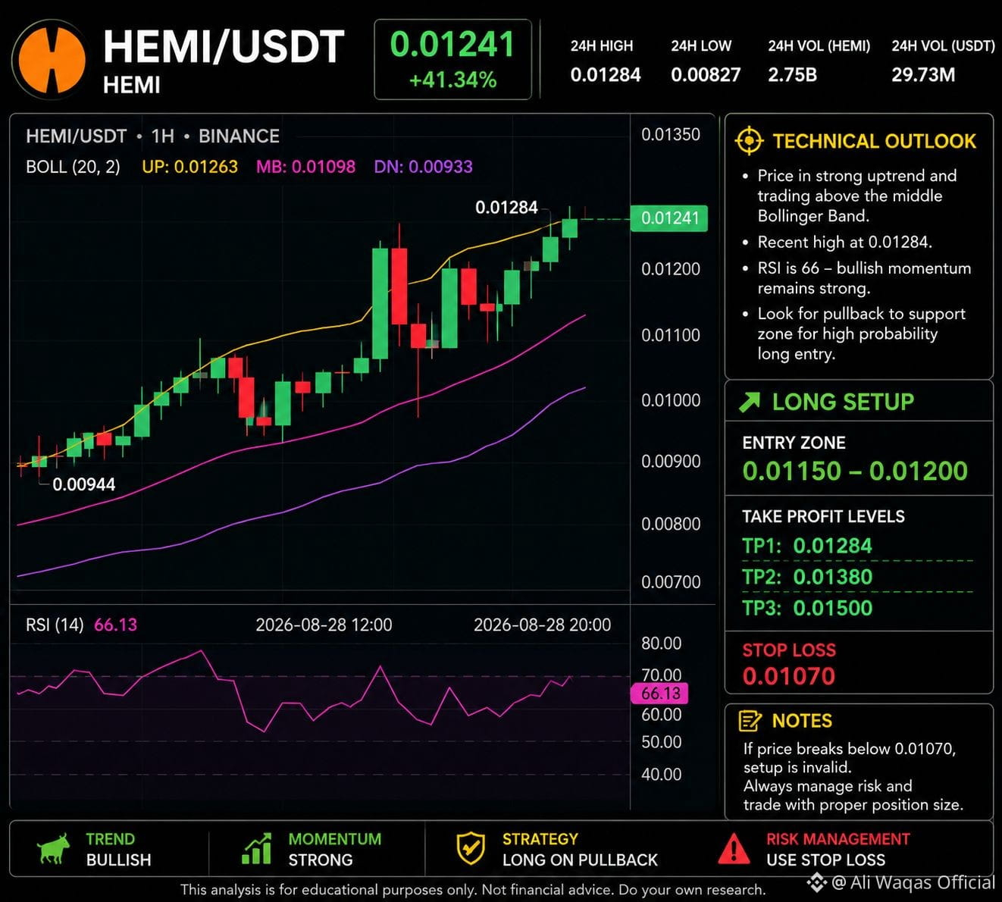Click the educational purposes disclaimer line
Image resolution: width=1002 pixels, height=902 pixels.
point(473,890)
